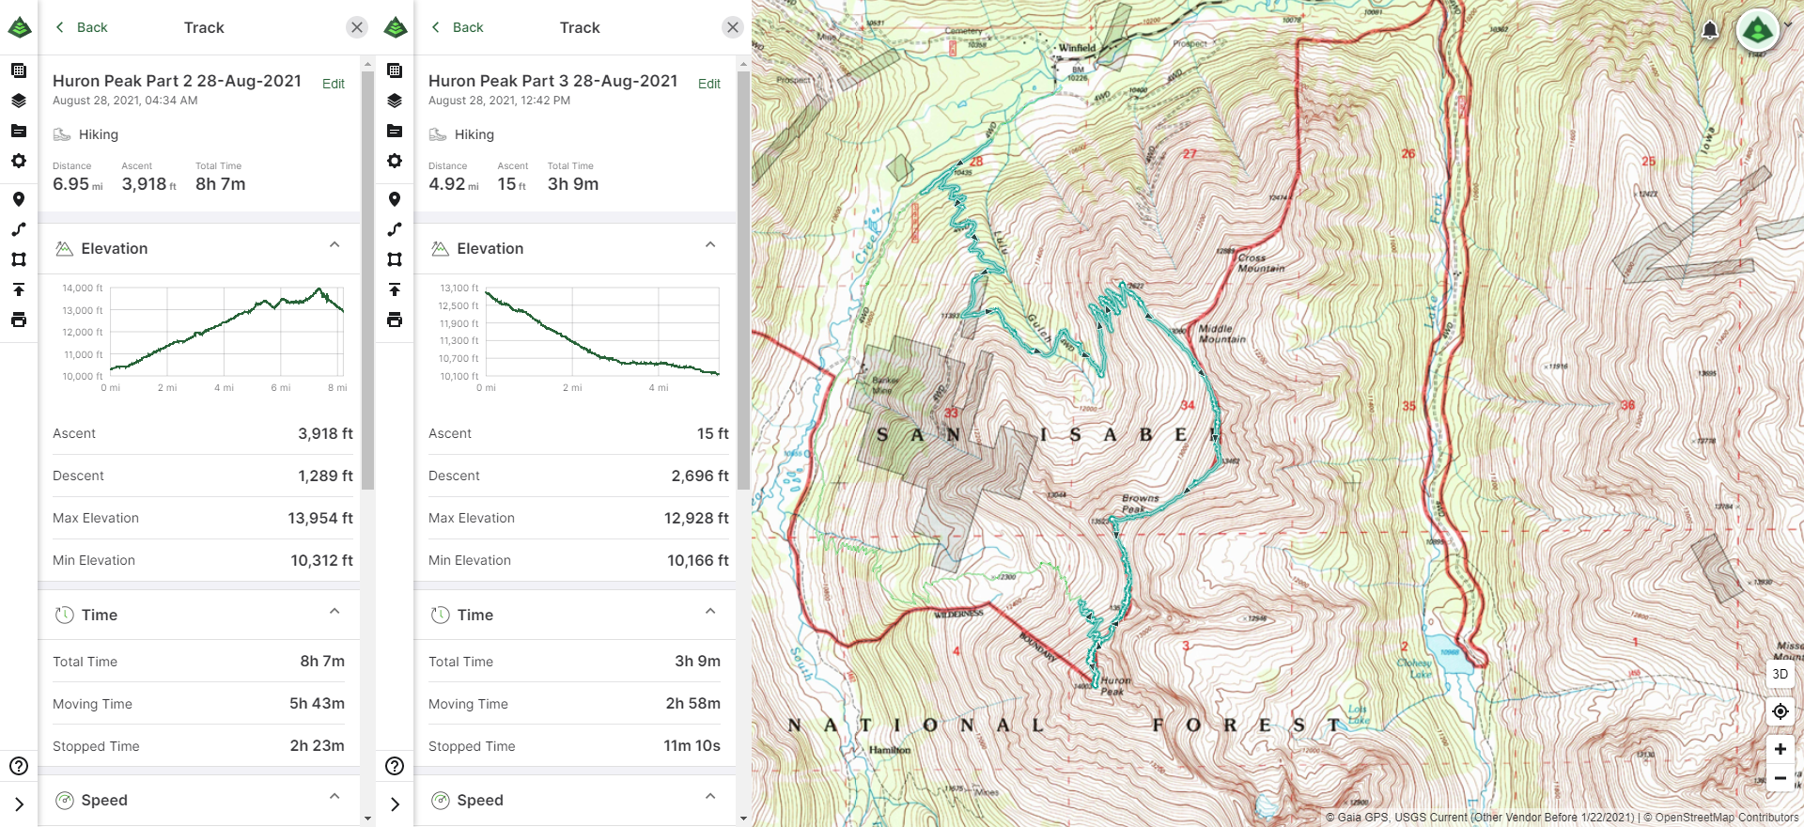Screen dimensions: 1804x827
Task: Click Max Elevation '13,954 ft' value
Action: coord(320,518)
